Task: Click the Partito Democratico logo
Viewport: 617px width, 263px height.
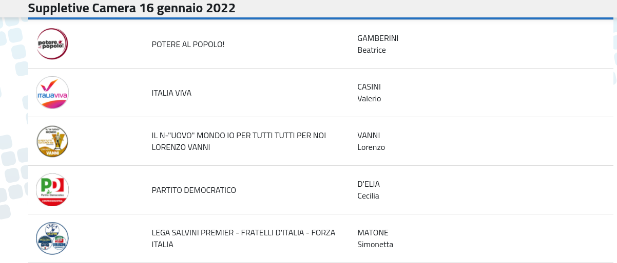Action: [x=52, y=190]
